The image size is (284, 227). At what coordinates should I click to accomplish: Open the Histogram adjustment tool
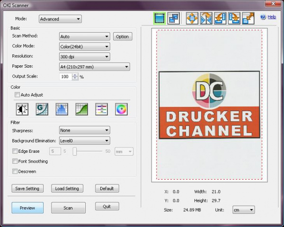click(x=62, y=109)
